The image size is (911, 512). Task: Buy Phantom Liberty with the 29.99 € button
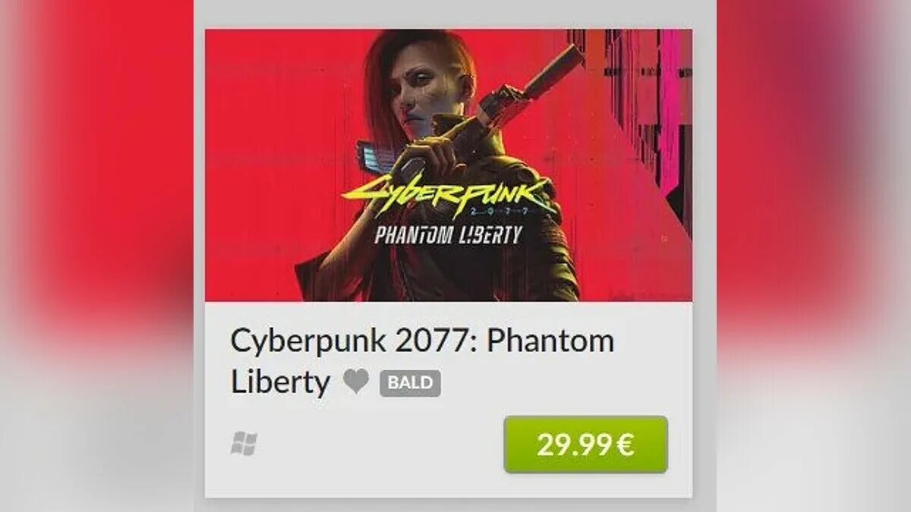pos(586,444)
